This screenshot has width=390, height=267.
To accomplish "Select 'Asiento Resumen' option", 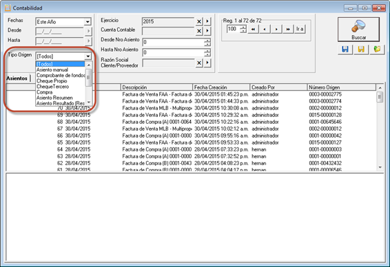I will [x=61, y=98].
